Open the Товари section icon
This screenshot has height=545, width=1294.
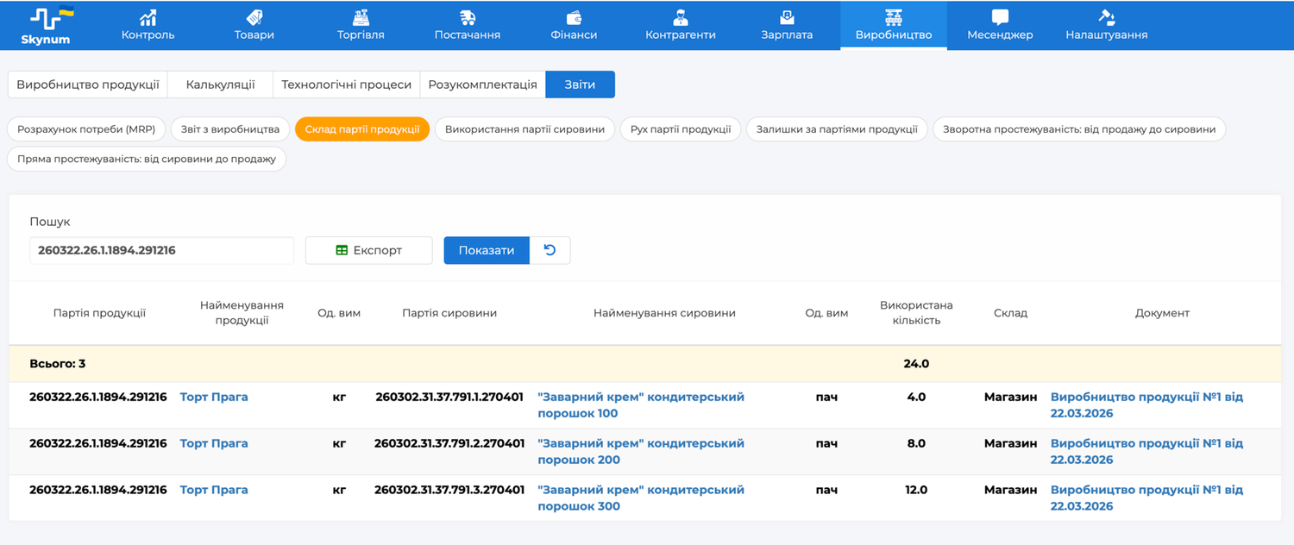[254, 18]
